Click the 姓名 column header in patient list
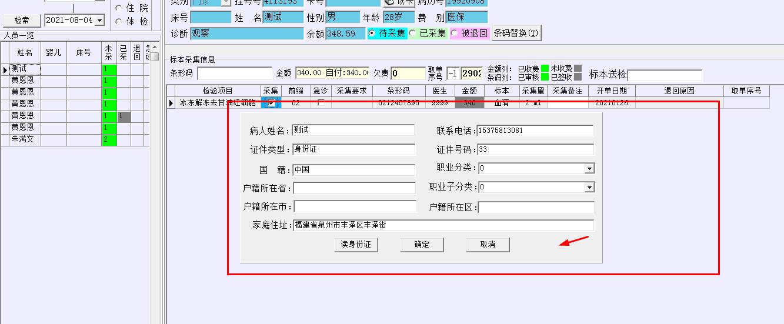 [25, 52]
